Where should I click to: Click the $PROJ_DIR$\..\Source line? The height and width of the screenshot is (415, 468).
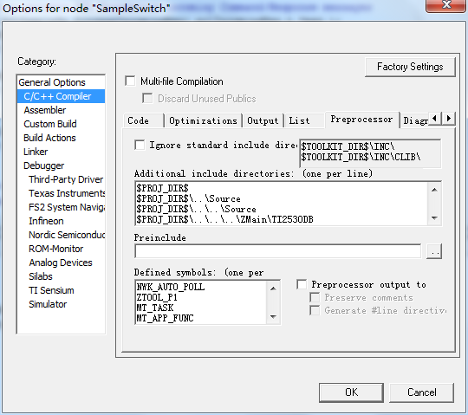[188, 198]
